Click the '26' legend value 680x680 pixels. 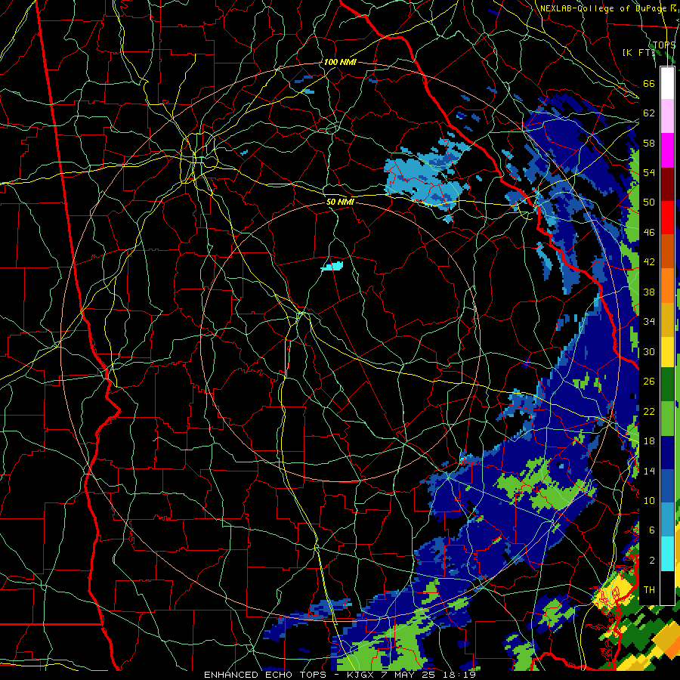pyautogui.click(x=649, y=382)
